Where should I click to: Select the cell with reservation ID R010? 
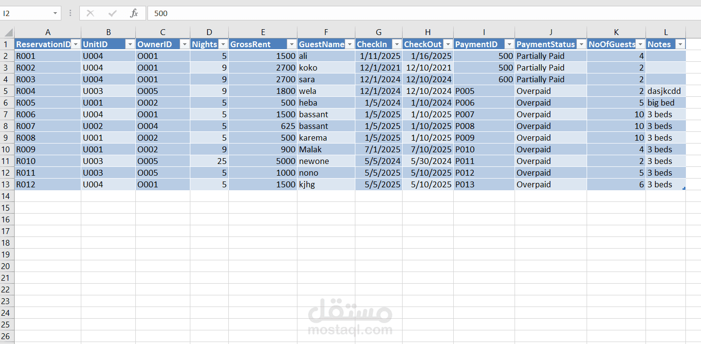coord(48,161)
